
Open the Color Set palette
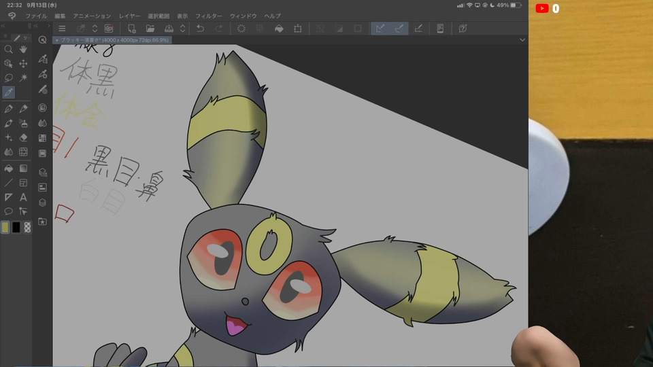pos(42,138)
